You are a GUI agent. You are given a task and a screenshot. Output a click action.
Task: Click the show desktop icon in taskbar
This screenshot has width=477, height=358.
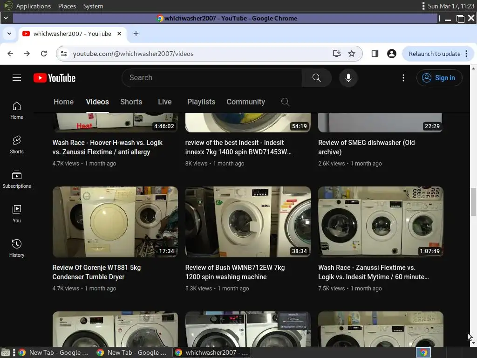6,352
